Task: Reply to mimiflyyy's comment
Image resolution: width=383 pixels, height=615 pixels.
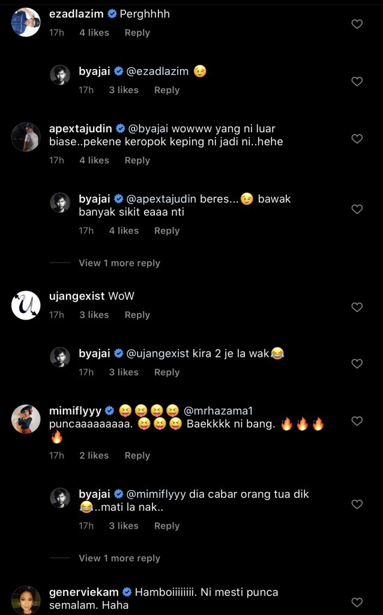Action: coord(137,456)
